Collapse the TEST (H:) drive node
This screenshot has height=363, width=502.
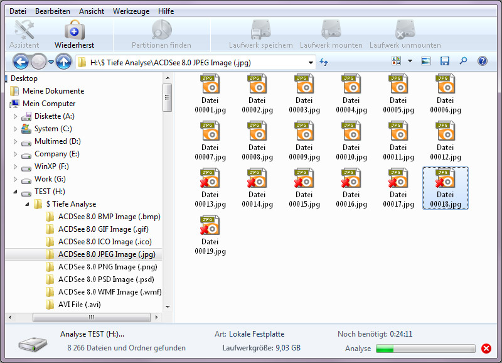click(x=16, y=192)
